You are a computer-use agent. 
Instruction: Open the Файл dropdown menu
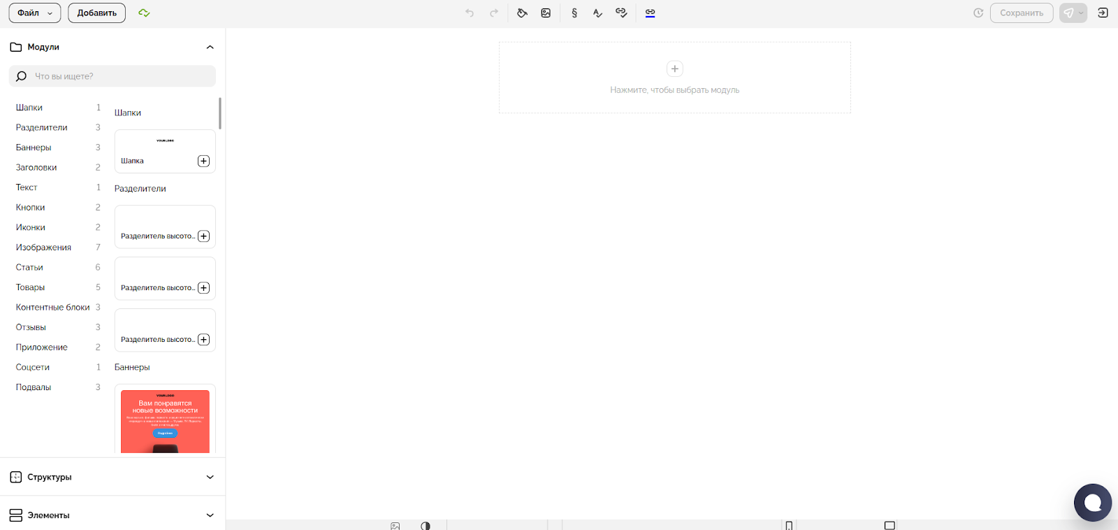coord(34,13)
